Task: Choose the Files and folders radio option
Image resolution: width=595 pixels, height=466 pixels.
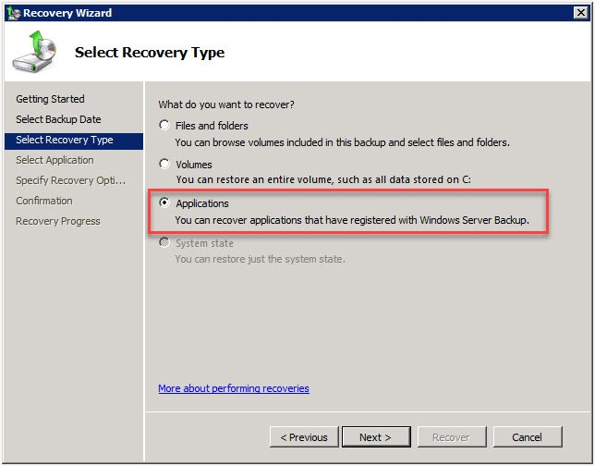Action: (164, 126)
